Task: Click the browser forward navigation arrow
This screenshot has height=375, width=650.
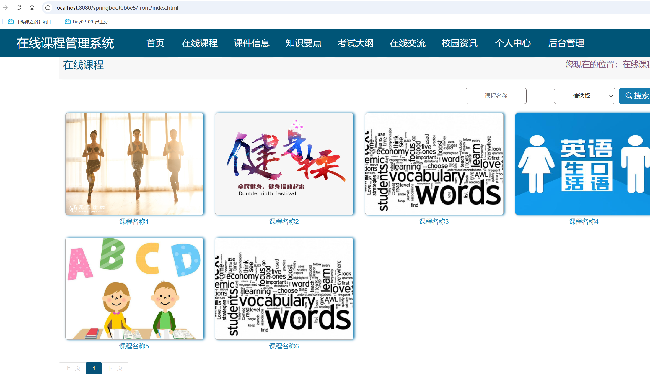Action: (x=5, y=8)
